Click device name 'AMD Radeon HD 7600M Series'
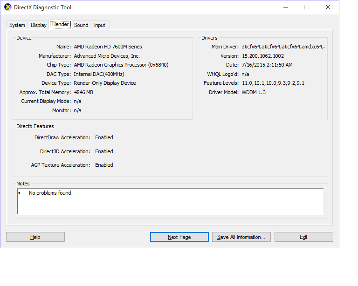Screen dimensions: 358x286 point(108,47)
